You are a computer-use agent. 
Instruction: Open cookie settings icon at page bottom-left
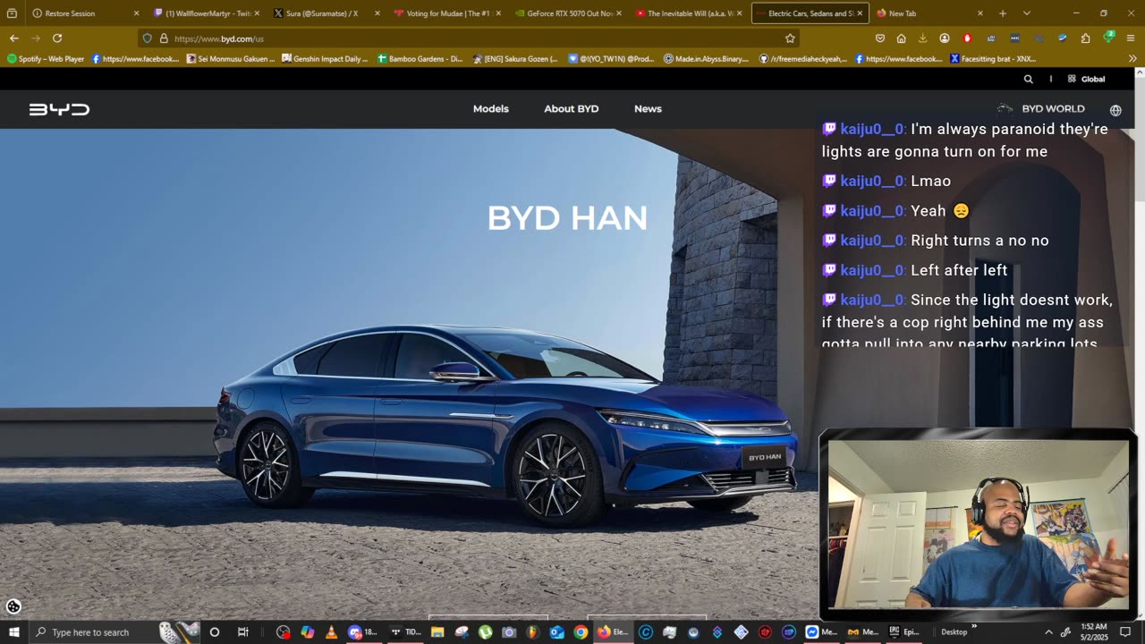click(13, 606)
